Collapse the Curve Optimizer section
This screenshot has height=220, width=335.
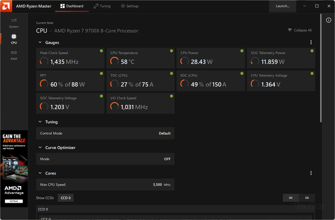(x=40, y=147)
